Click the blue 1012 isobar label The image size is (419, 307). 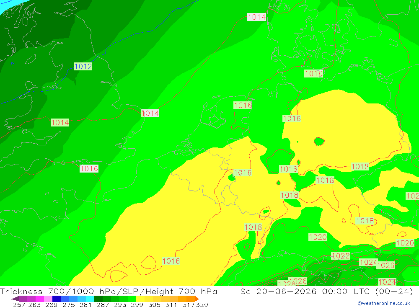point(83,66)
